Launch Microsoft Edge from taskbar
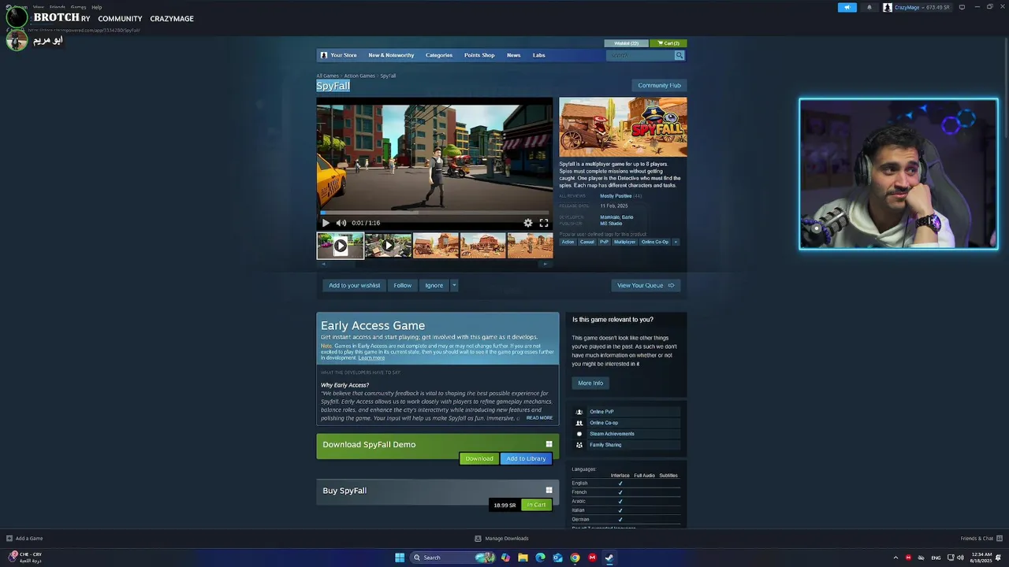The width and height of the screenshot is (1009, 567). (540, 558)
